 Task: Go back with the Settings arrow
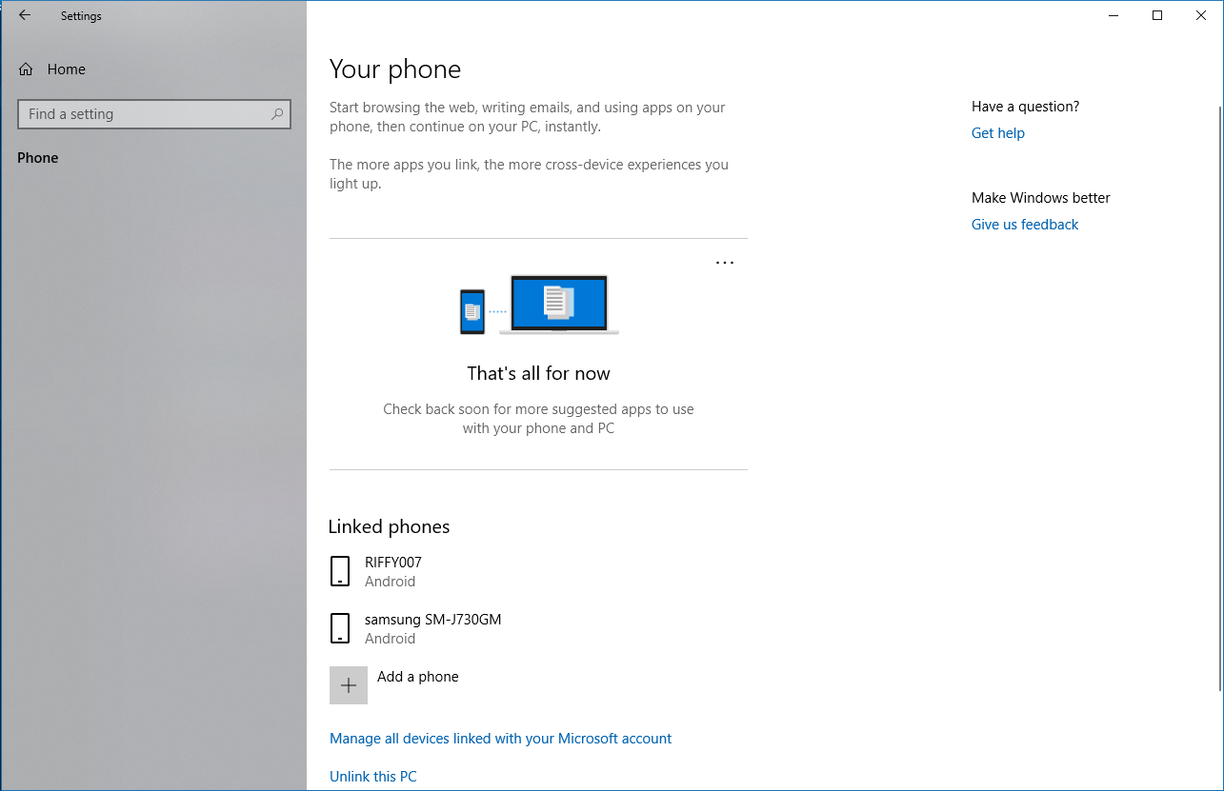coord(25,15)
